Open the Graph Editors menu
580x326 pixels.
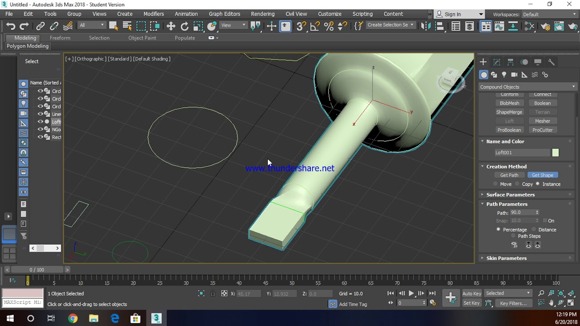(x=224, y=14)
